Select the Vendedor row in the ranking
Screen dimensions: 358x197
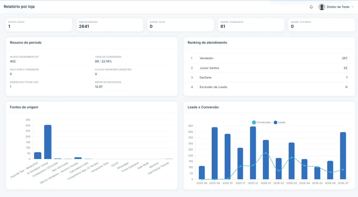point(269,58)
